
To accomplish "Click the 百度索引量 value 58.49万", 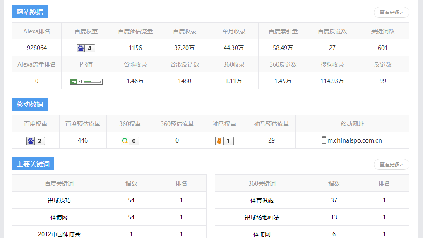I will 283,48.
